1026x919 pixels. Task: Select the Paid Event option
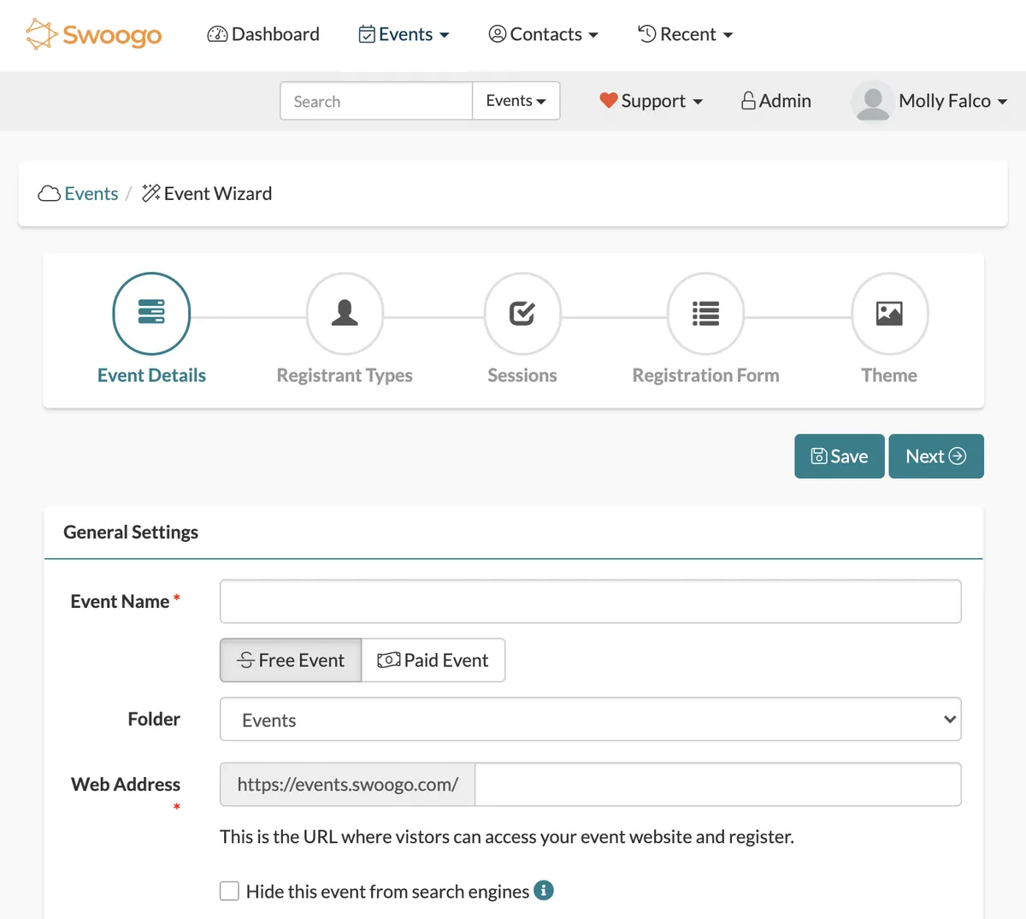point(433,660)
